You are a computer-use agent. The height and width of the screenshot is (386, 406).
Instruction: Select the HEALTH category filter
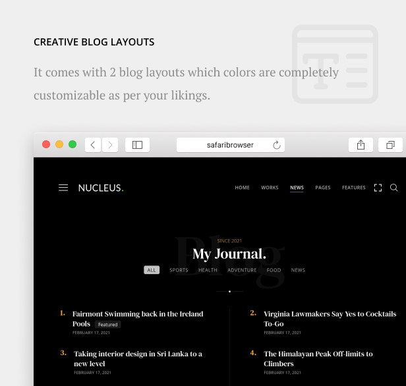[x=208, y=270]
